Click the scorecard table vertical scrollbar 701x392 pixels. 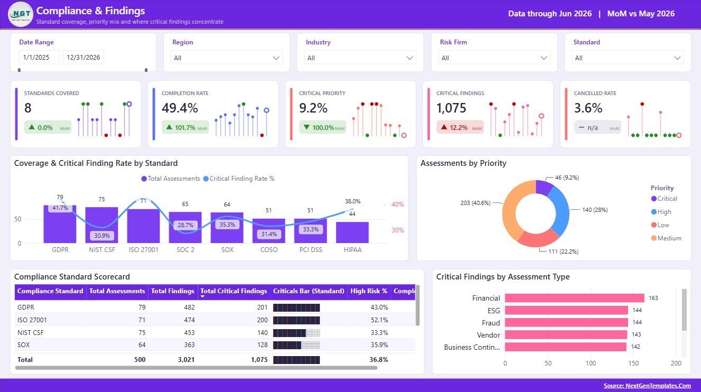click(418, 306)
